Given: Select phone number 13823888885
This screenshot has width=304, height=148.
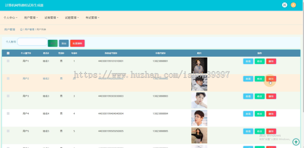Looking at the screenshot, I should pos(160,131).
